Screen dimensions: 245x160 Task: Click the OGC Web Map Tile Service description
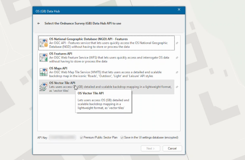(106, 74)
